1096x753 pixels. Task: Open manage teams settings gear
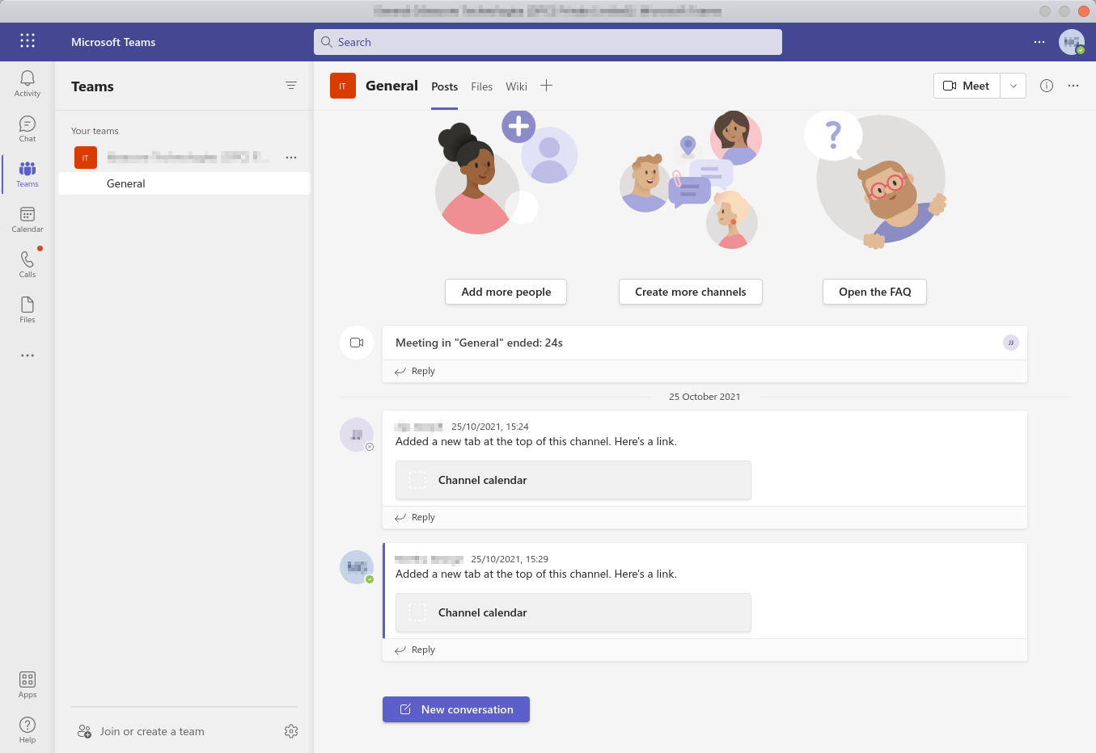pos(291,731)
